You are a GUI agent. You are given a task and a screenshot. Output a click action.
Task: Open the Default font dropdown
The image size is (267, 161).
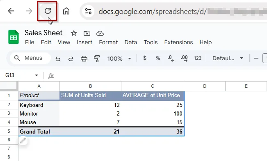coord(228,58)
